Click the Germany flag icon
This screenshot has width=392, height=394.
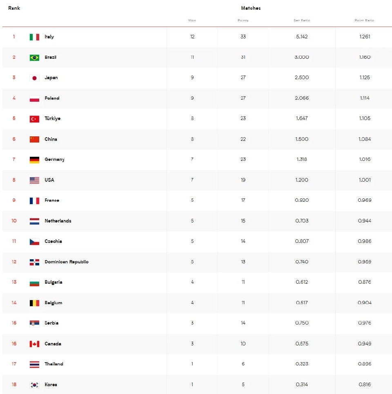[x=34, y=160]
